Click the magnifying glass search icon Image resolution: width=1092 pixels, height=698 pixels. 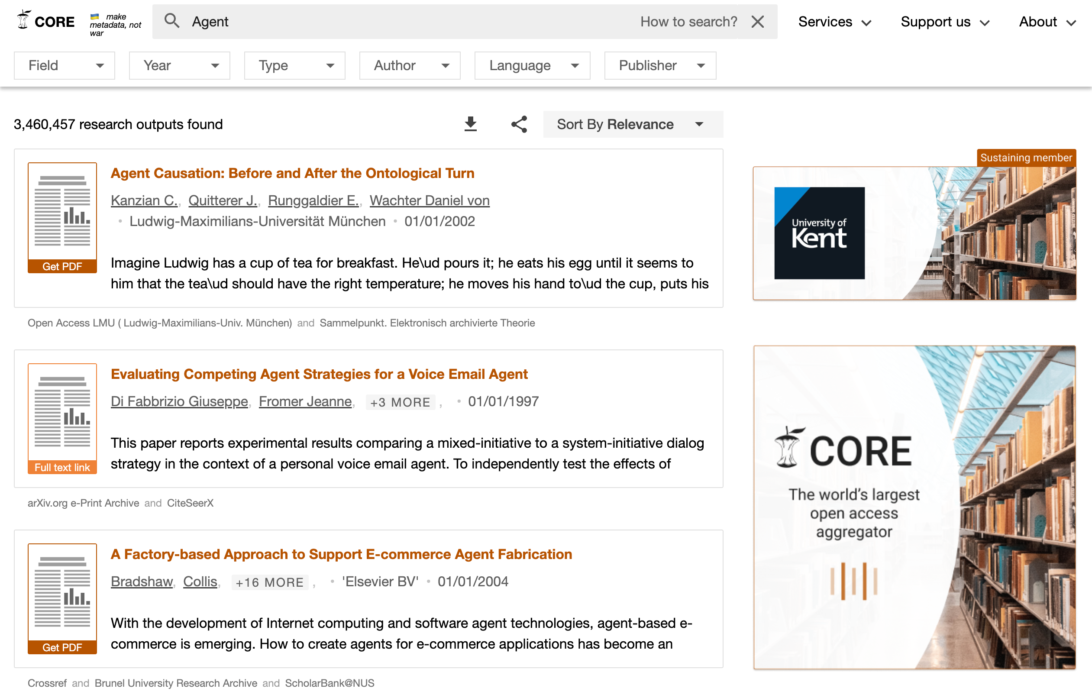[x=171, y=21]
